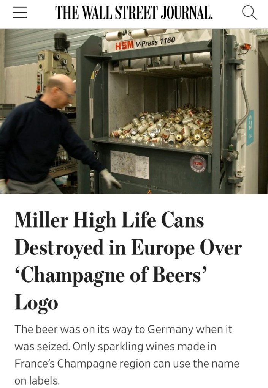268x388 pixels.
Task: Click the HSM V-Press 1160 label in photo
Action: 145,43
